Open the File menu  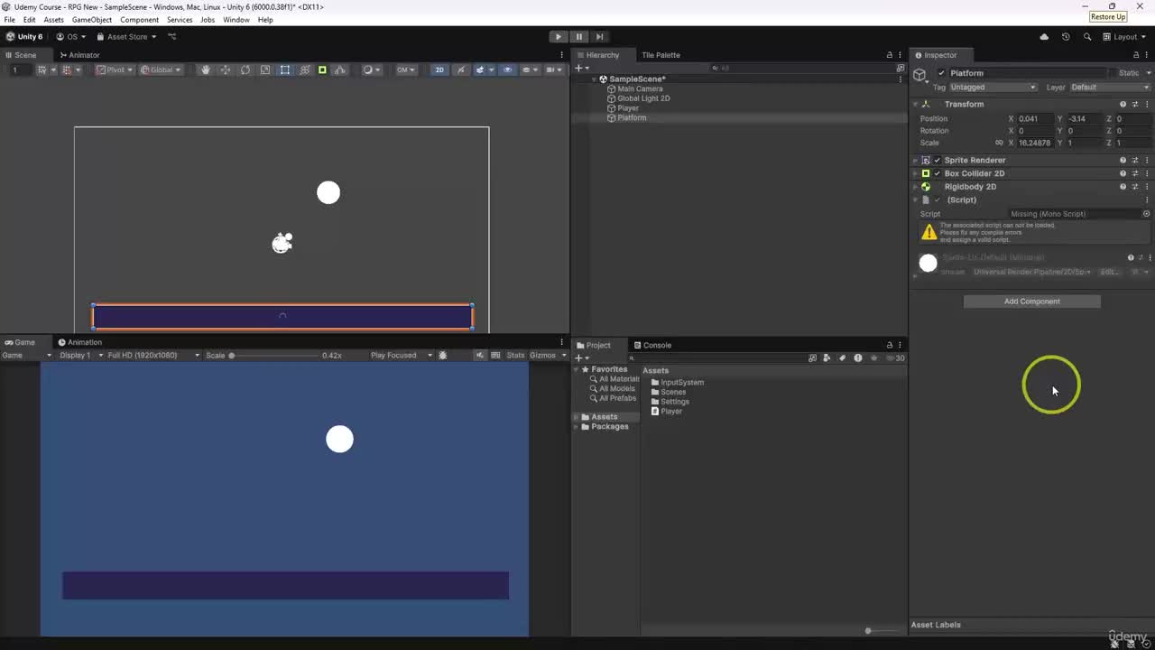click(9, 20)
